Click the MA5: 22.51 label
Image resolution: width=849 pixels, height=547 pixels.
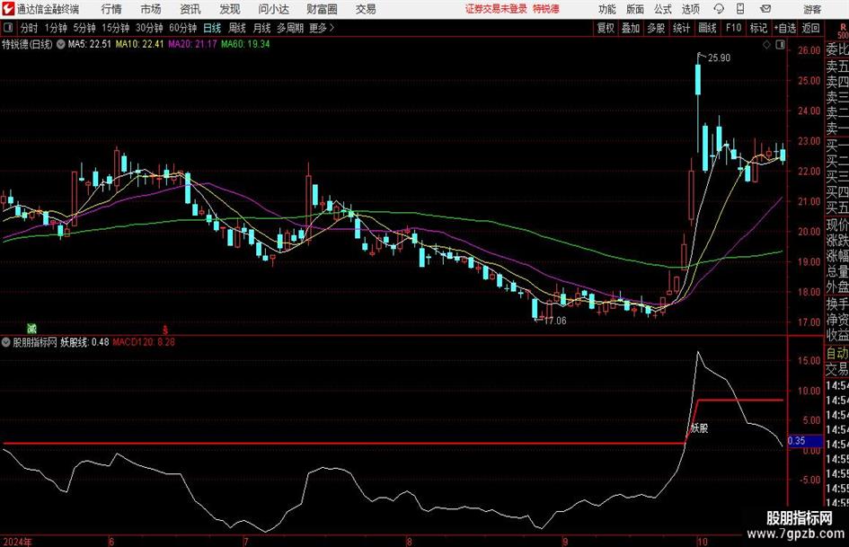click(89, 44)
